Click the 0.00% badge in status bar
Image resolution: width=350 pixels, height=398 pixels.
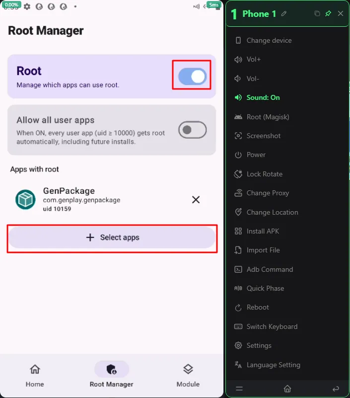coord(12,5)
